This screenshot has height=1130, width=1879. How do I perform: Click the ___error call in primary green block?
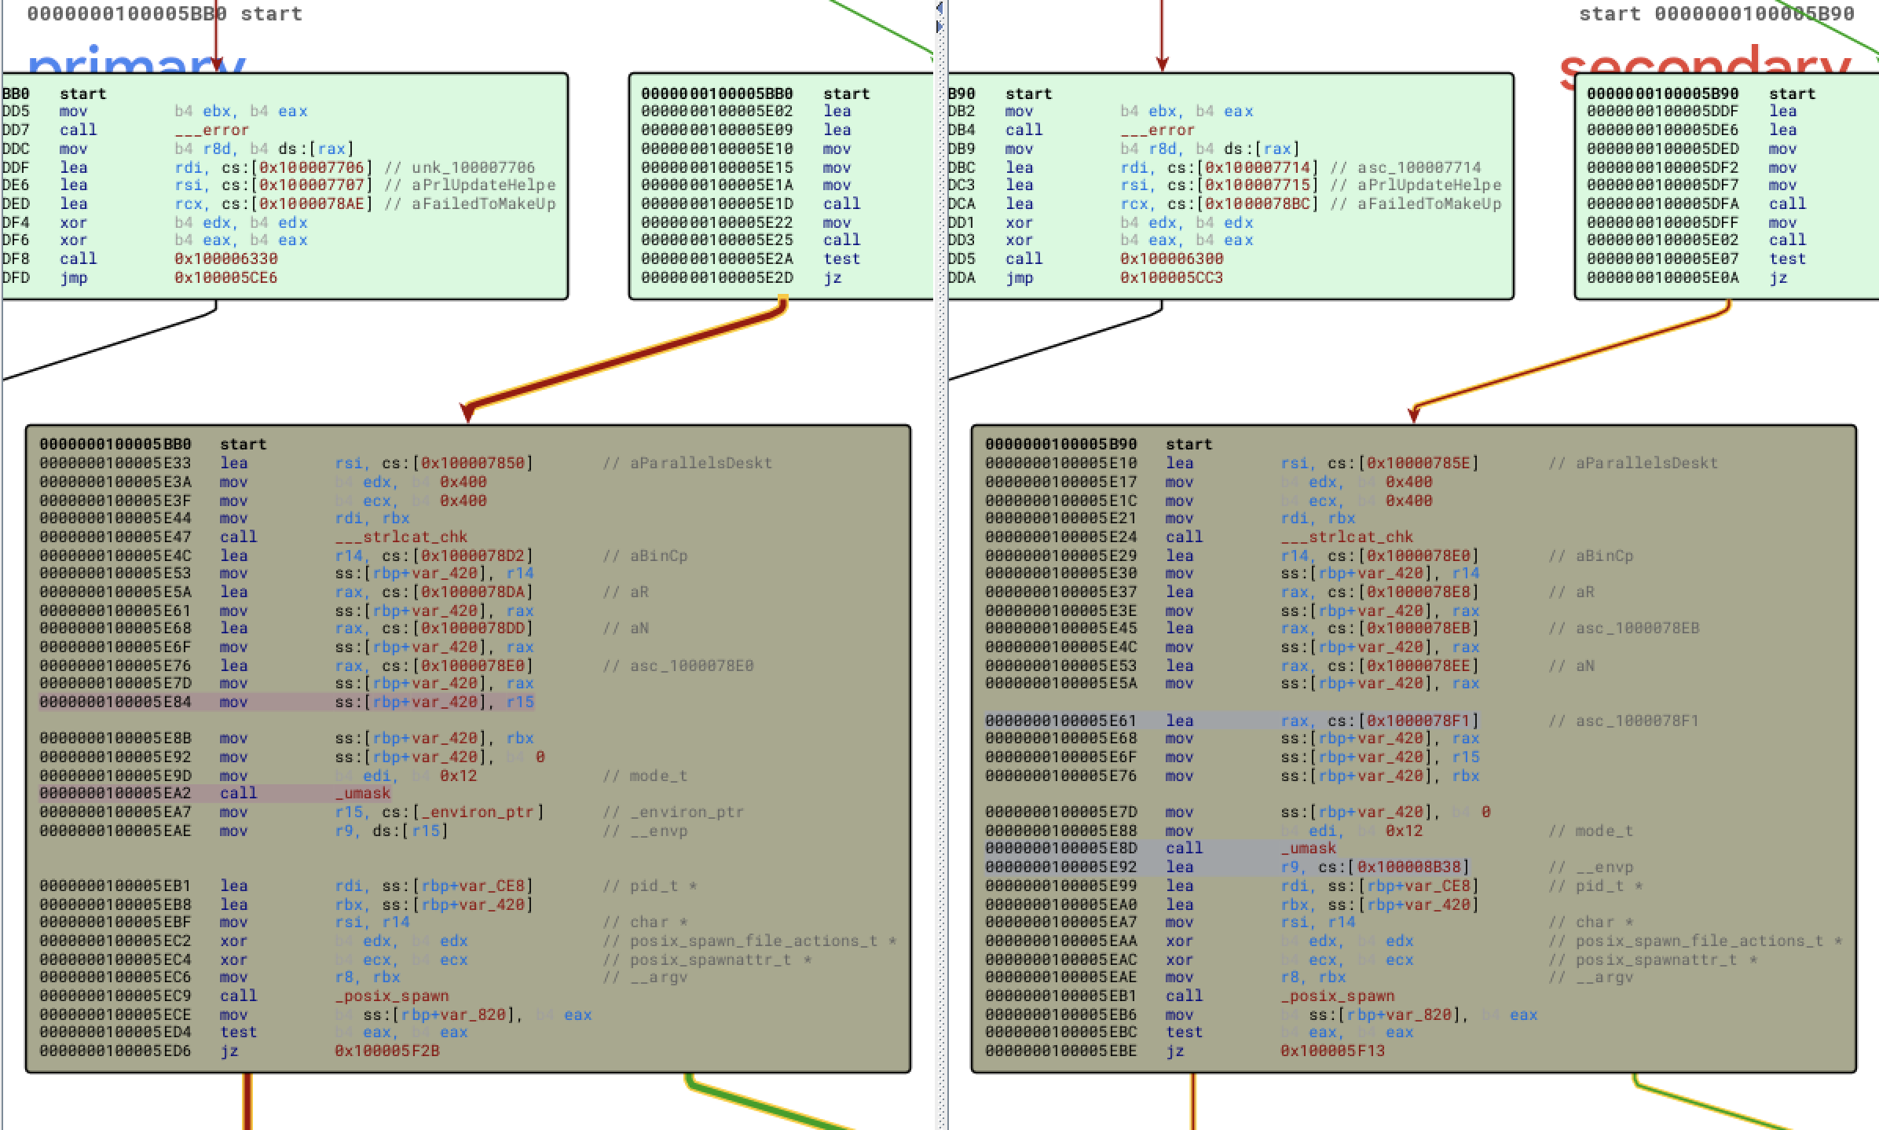[x=211, y=130]
